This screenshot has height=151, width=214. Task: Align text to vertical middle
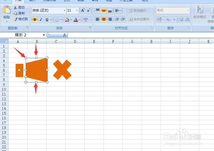pyautogui.click(x=104, y=11)
